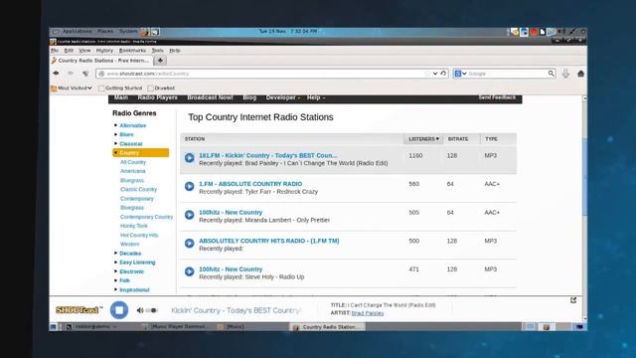Screen dimensions: 636x358
Task: Go to the Main site page
Action: point(121,97)
